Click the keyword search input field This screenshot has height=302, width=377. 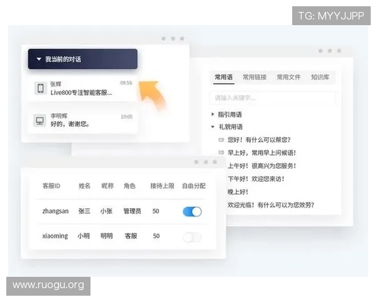pyautogui.click(x=273, y=98)
